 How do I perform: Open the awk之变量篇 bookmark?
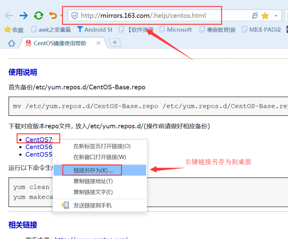coord(51,30)
